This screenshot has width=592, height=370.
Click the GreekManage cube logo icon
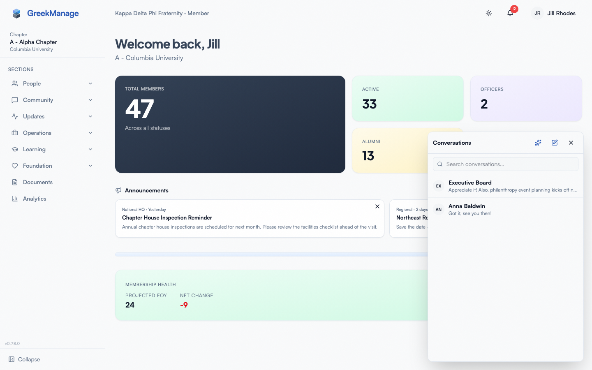(16, 14)
